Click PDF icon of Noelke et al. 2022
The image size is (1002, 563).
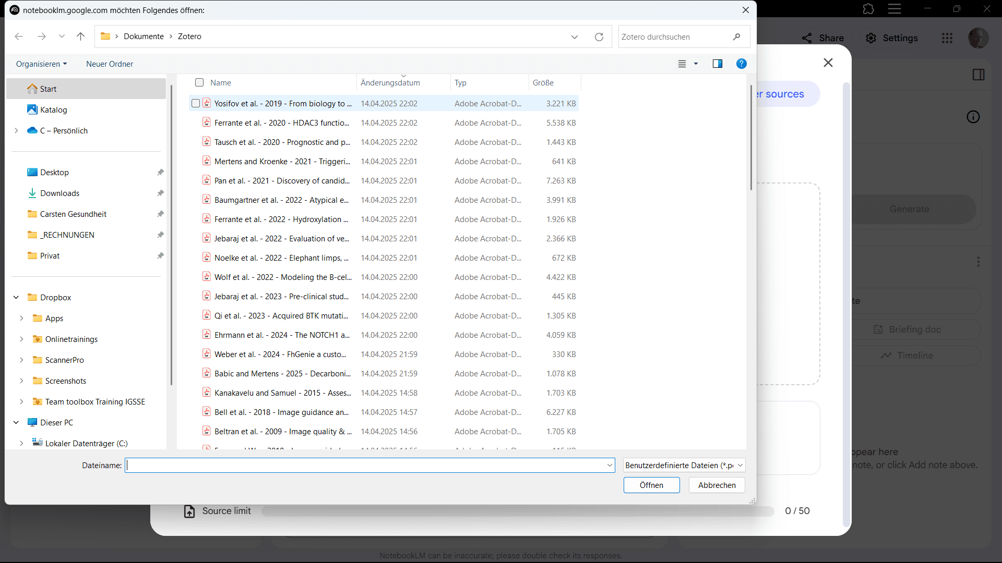(207, 258)
